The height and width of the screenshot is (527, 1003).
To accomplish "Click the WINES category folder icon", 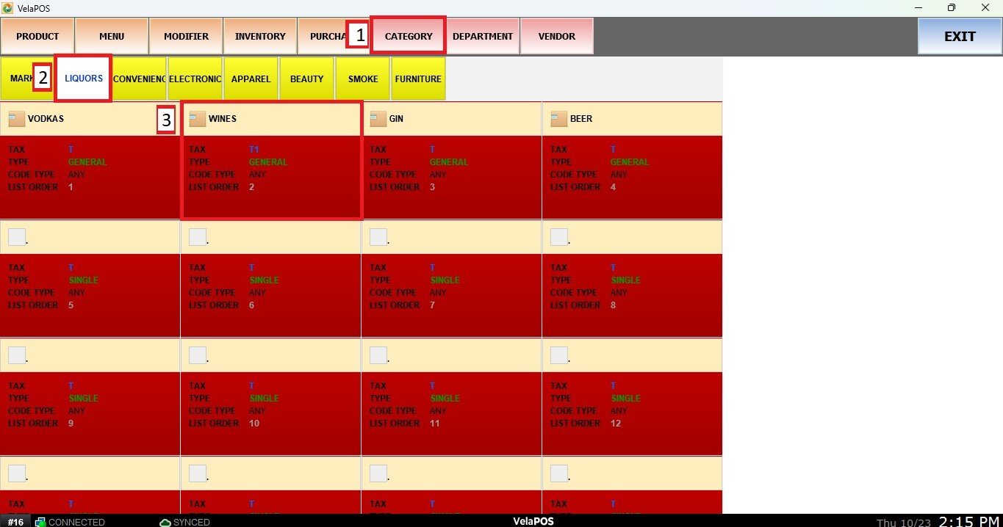I will click(197, 119).
